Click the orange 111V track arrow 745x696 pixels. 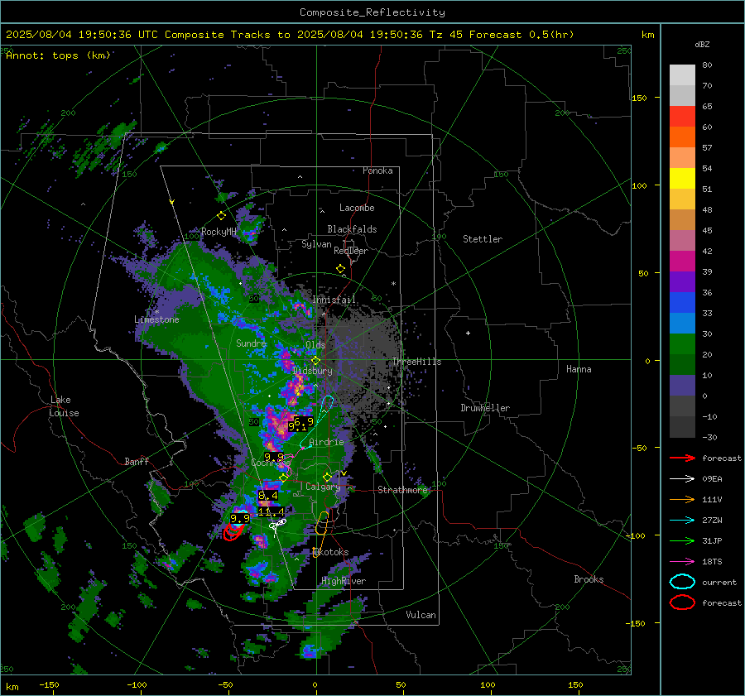[x=682, y=499]
